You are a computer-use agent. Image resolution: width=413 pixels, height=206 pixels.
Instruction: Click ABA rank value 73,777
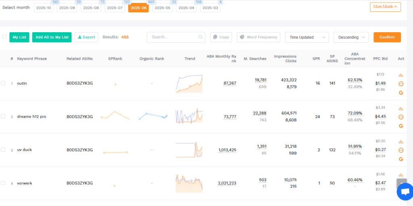coord(229,117)
